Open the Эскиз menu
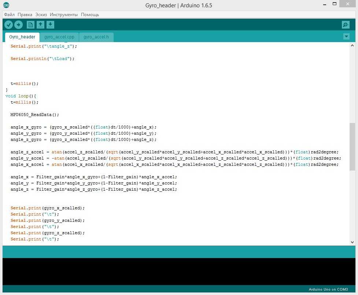 click(41, 15)
